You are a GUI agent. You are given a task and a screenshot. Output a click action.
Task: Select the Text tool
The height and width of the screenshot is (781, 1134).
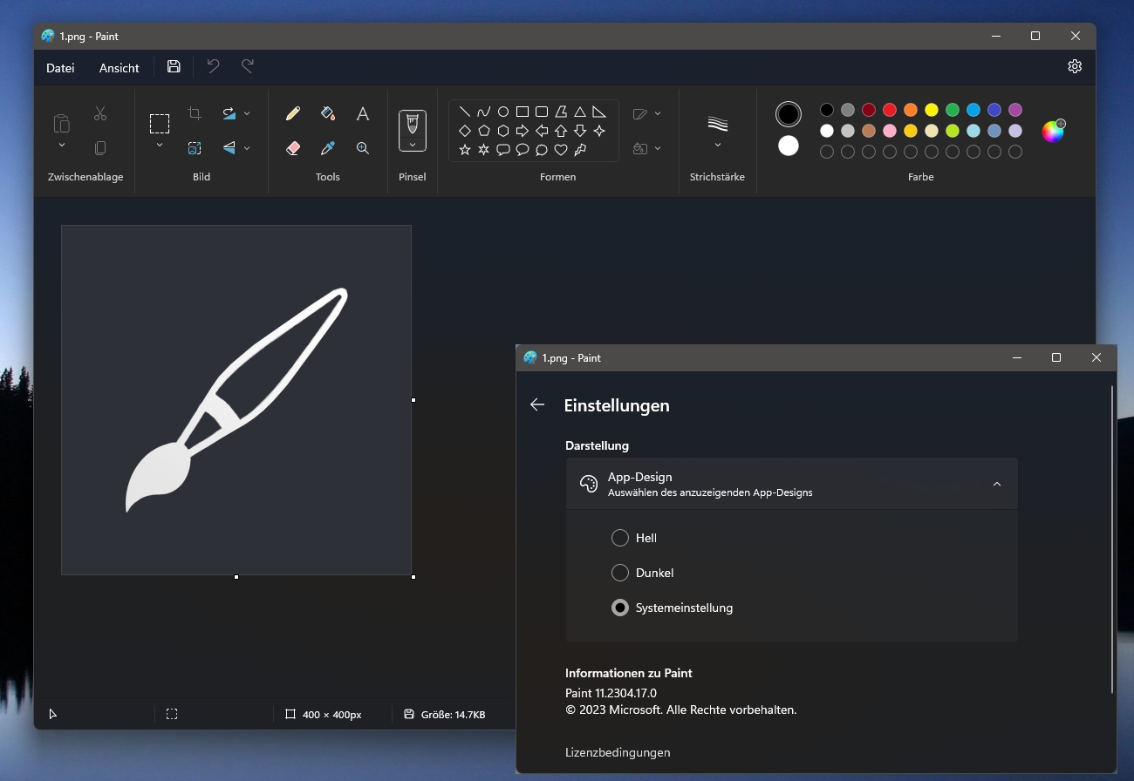(363, 113)
